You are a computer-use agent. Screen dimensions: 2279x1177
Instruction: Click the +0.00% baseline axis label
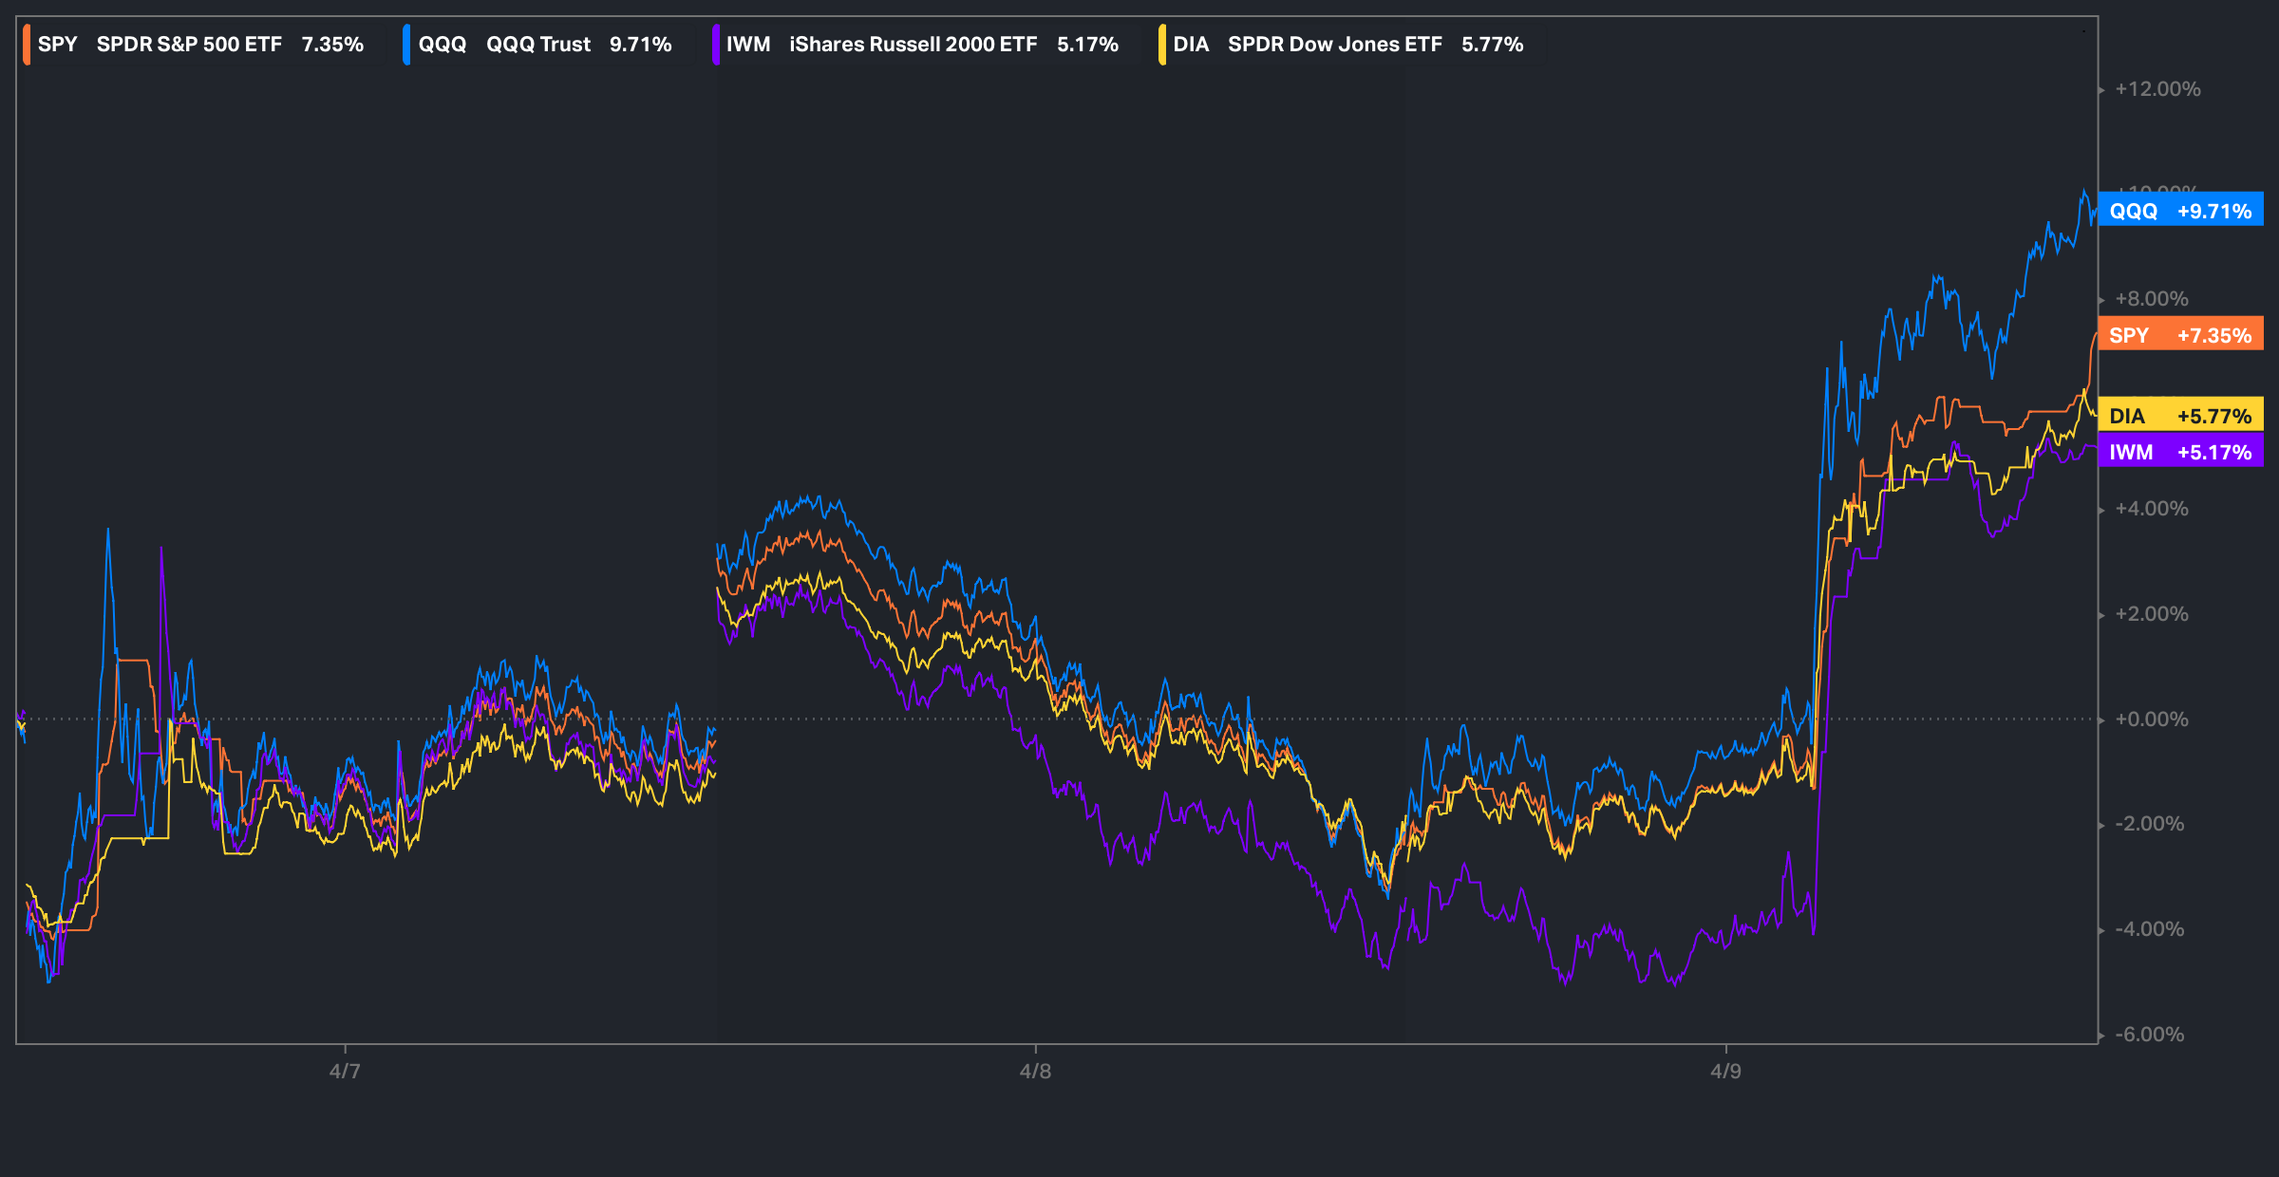click(x=2152, y=719)
